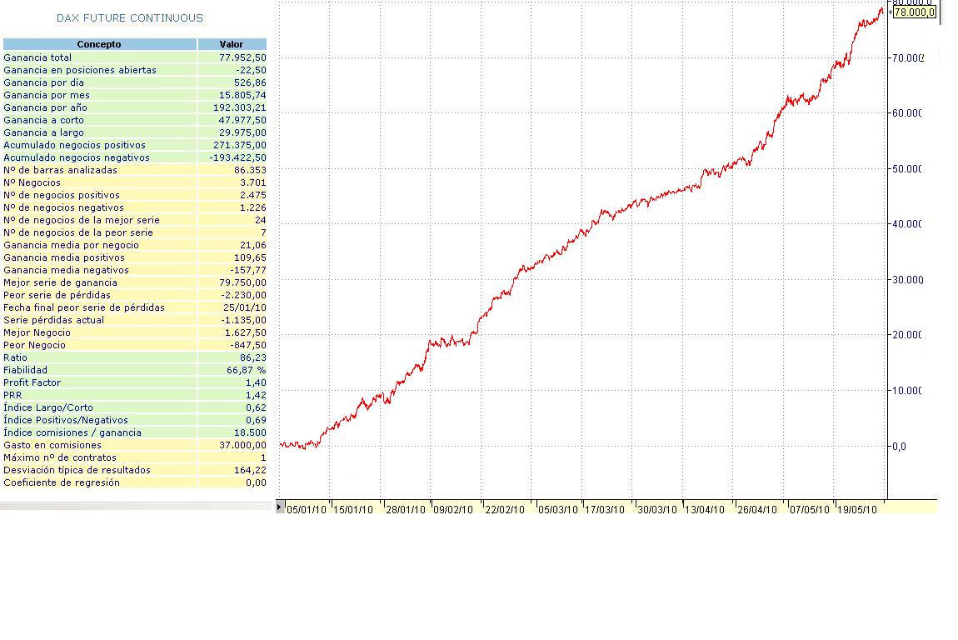
Task: Click Máximo nº de contratos label
Action: (x=59, y=457)
